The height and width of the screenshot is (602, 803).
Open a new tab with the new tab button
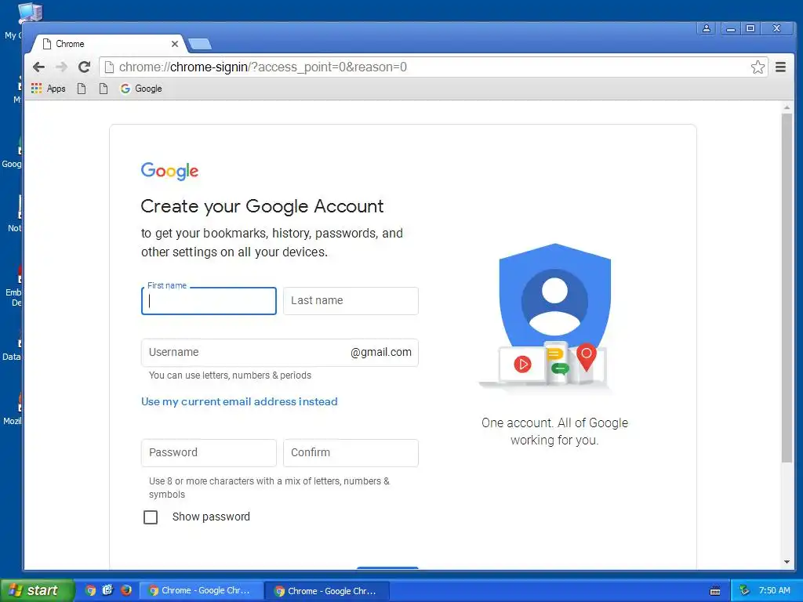click(200, 45)
